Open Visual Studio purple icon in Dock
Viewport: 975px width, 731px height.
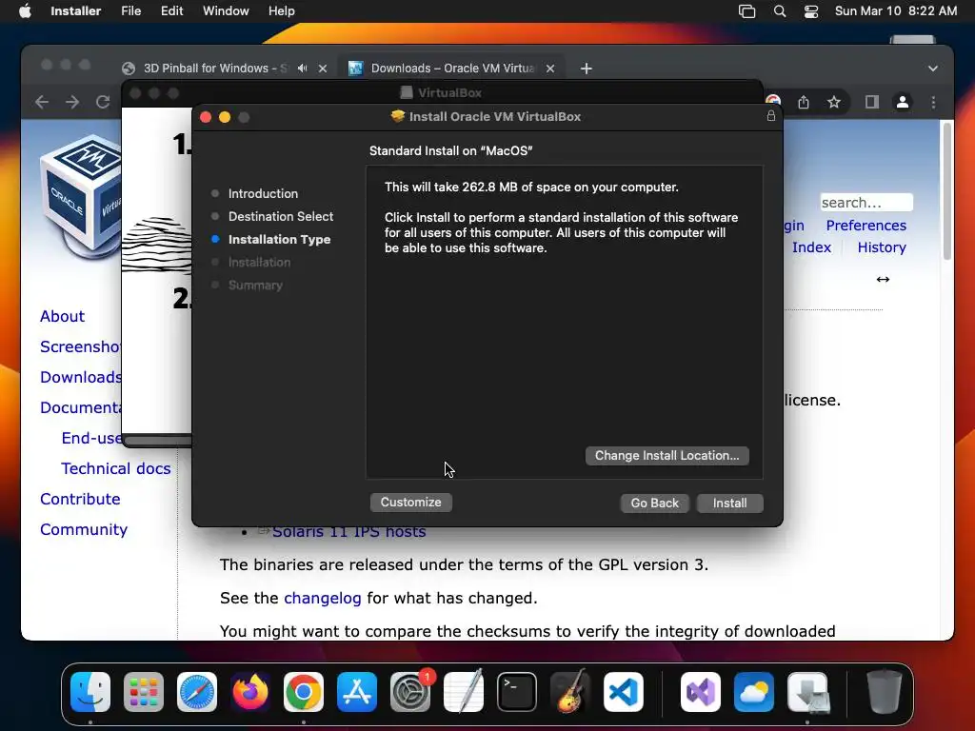point(701,691)
